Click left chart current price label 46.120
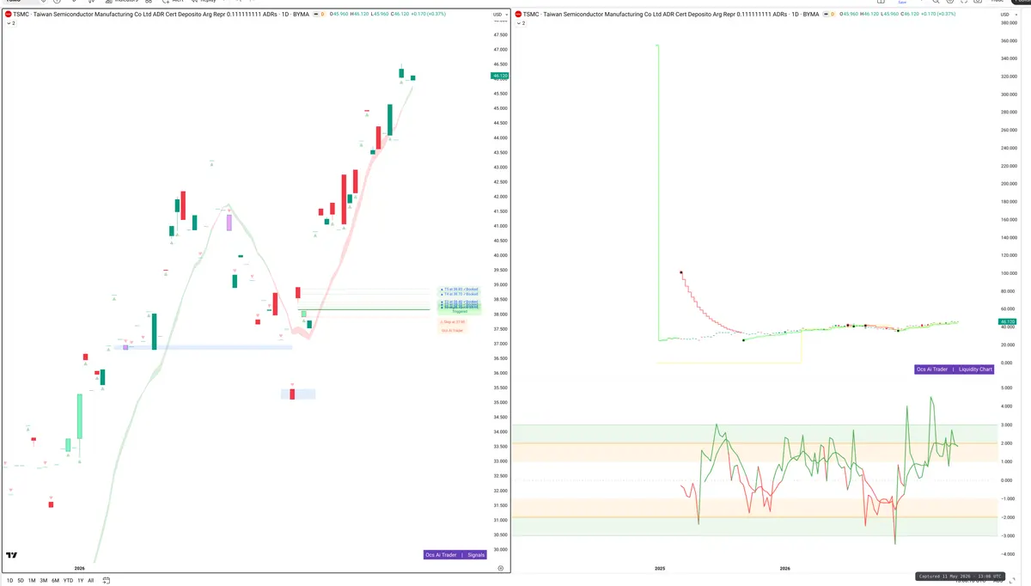The width and height of the screenshot is (1031, 586). [x=500, y=76]
